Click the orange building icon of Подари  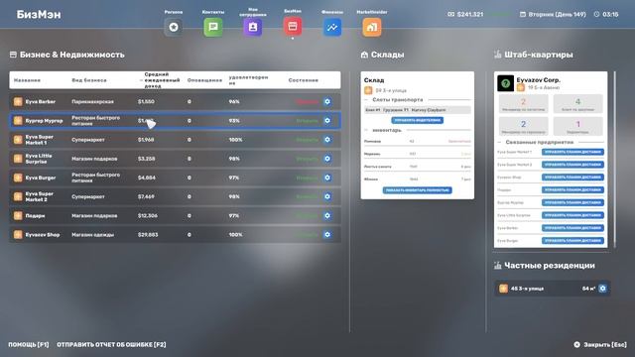pos(18,216)
